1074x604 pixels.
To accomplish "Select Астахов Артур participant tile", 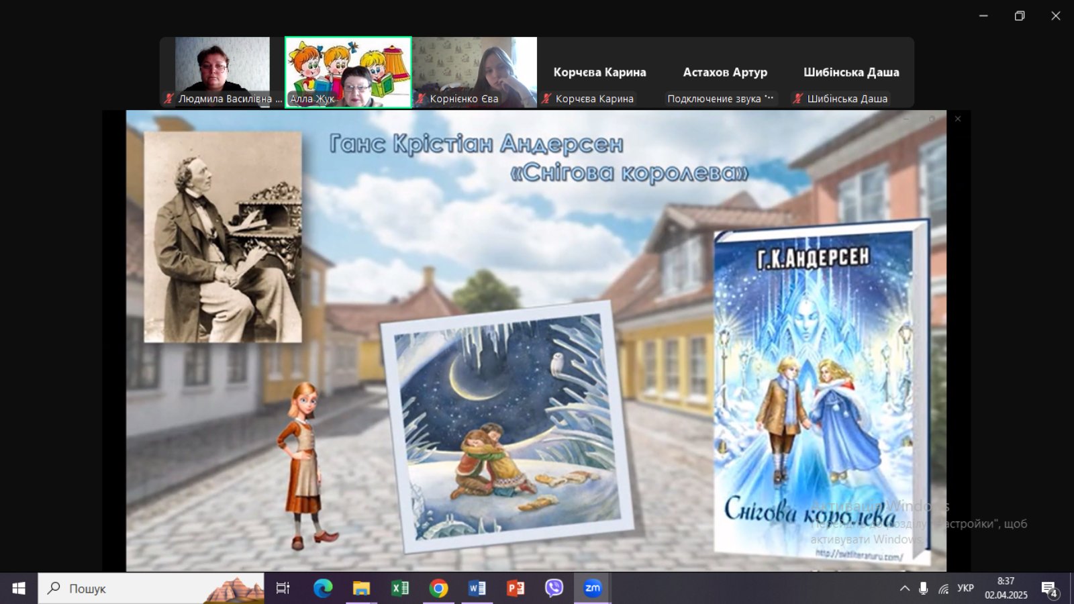I will coord(725,72).
